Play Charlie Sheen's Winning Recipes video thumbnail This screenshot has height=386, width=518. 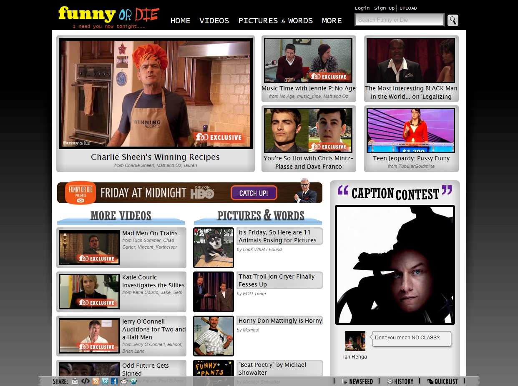pos(156,93)
